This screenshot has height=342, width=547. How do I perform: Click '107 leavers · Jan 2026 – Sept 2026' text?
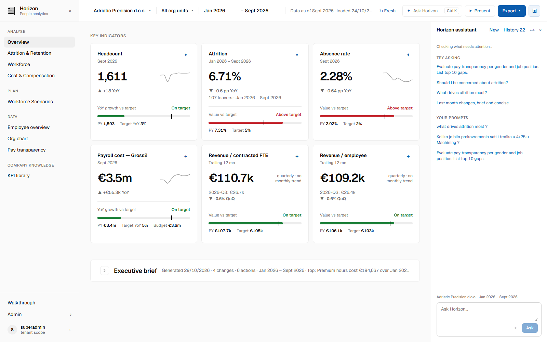coord(245,98)
